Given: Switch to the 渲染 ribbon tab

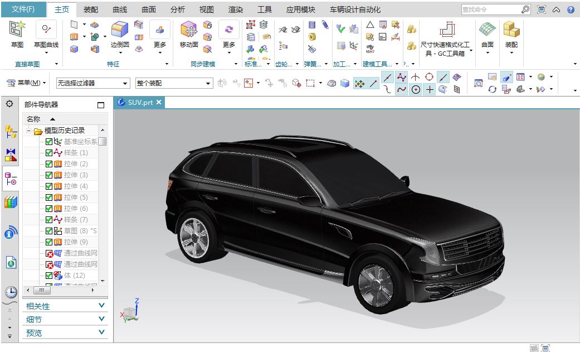Looking at the screenshot, I should click(x=237, y=9).
